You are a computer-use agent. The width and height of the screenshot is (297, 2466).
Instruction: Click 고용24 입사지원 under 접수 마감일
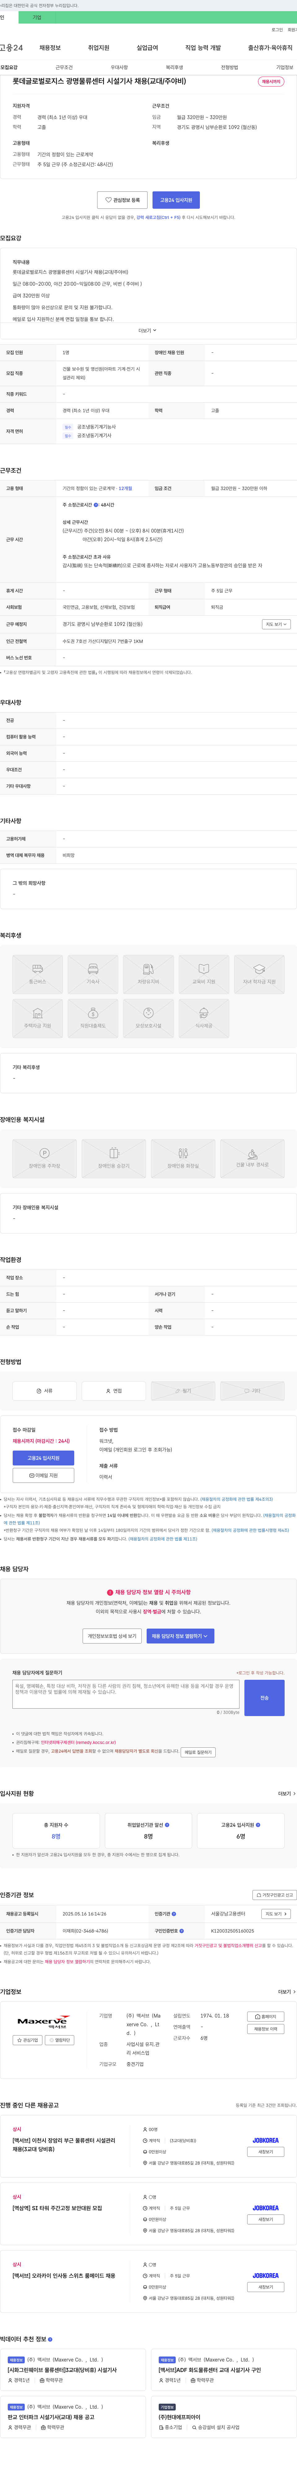click(x=43, y=1458)
